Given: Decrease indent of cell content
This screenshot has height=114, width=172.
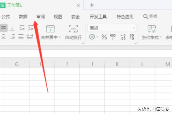Looking at the screenshot, I should (x=22, y=28).
